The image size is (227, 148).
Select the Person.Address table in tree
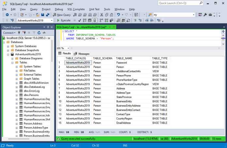(x=33, y=124)
